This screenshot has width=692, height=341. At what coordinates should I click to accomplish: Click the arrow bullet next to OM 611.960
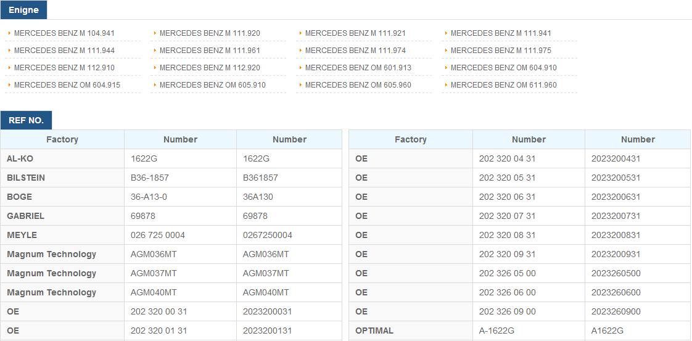[x=446, y=84]
